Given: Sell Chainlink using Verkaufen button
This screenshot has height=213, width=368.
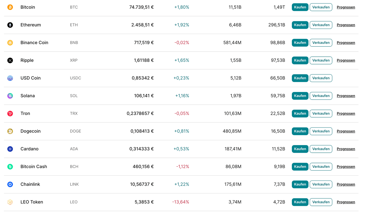Looking at the screenshot, I should (321, 184).
